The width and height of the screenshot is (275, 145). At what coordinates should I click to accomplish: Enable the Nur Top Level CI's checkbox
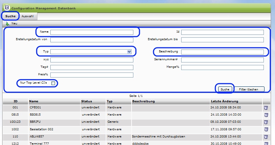coord(53,83)
